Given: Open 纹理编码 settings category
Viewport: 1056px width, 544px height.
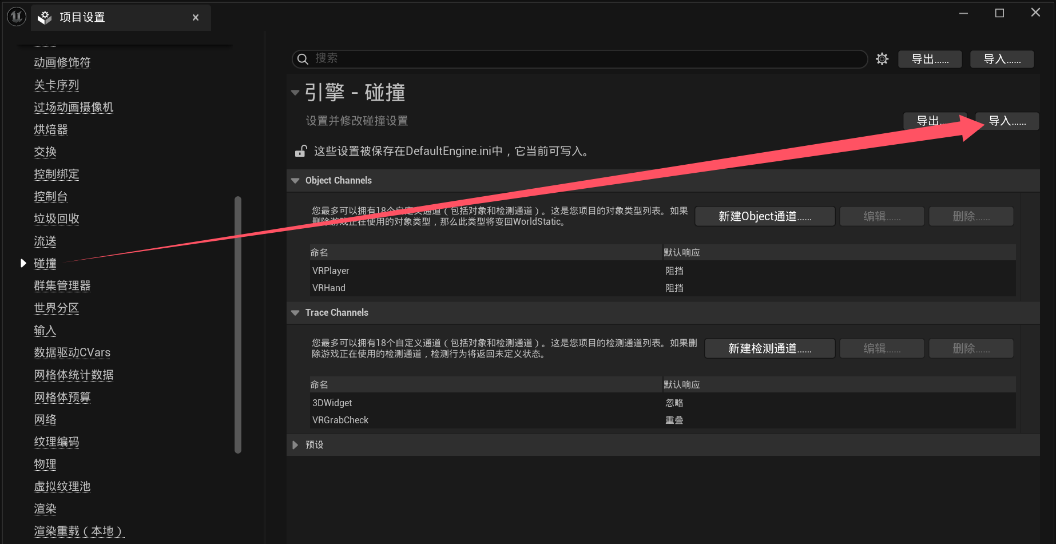Looking at the screenshot, I should point(57,442).
